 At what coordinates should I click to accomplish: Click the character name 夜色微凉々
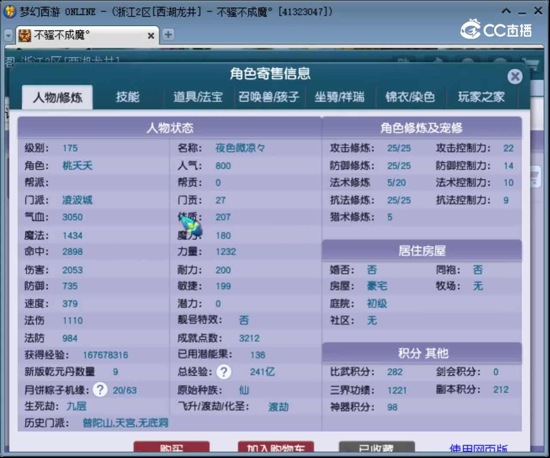tap(240, 148)
